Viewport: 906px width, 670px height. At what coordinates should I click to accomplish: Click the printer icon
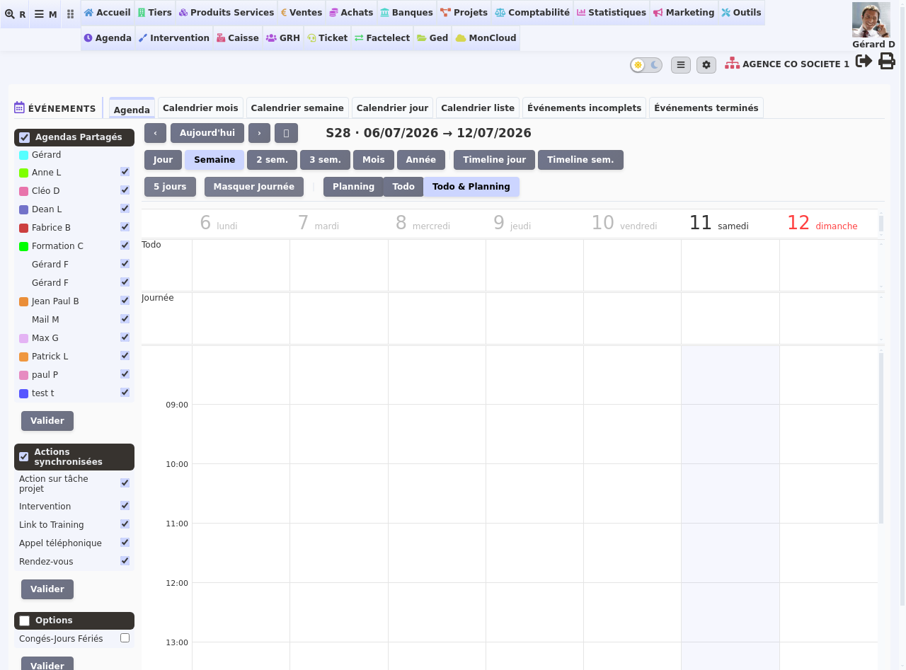pos(887,62)
